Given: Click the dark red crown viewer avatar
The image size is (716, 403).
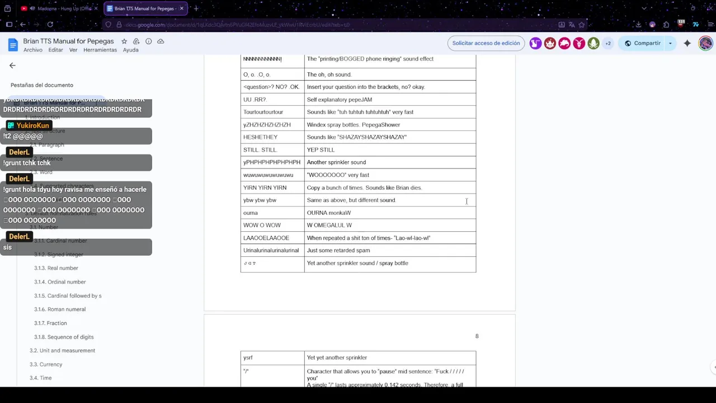Looking at the screenshot, I should pos(550,43).
